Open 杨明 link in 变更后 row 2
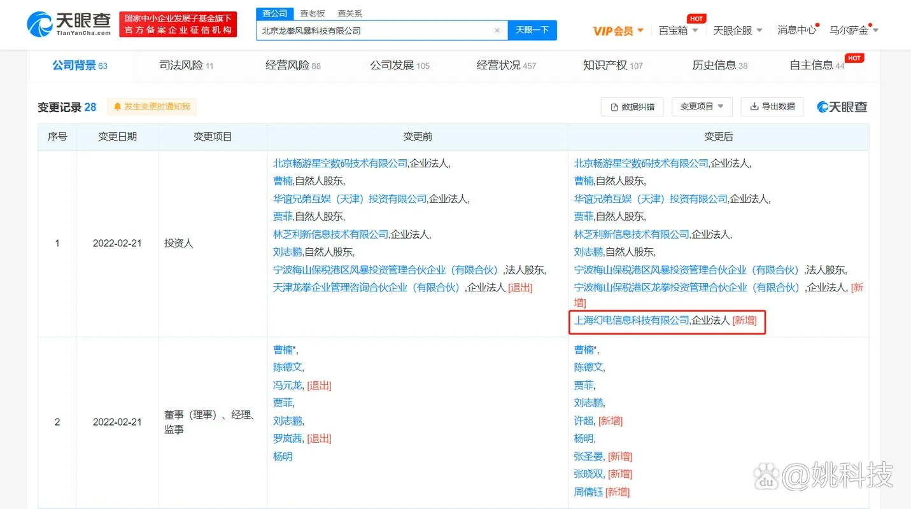The width and height of the screenshot is (911, 509). 584,438
